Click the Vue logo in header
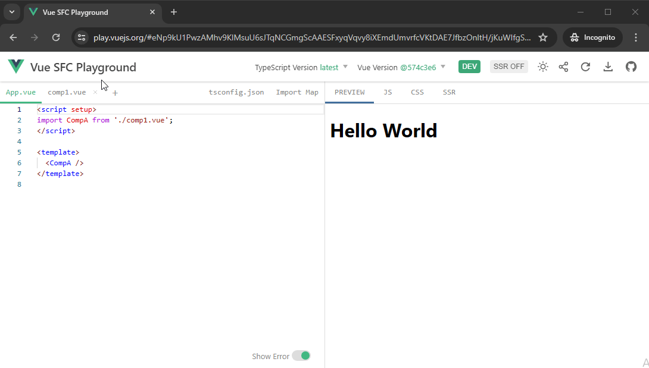The height and width of the screenshot is (368, 649). coord(15,66)
